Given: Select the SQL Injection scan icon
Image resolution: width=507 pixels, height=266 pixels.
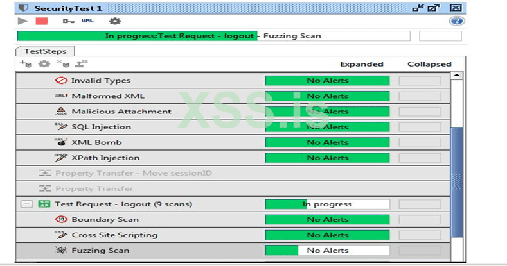Looking at the screenshot, I should (x=61, y=126).
